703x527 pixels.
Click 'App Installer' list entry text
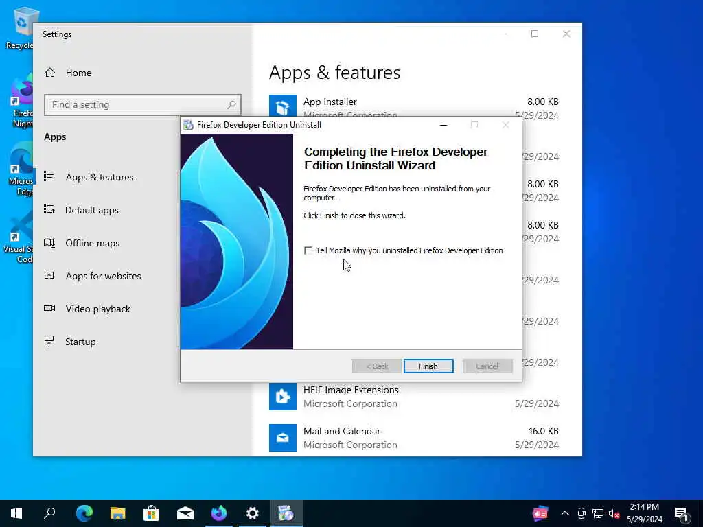click(330, 102)
